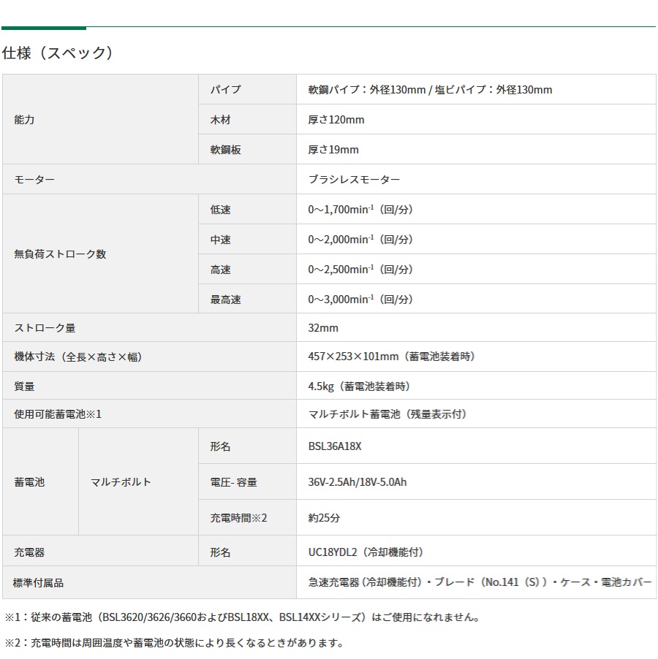Click the 低速 label cell
Viewport: 658px width, 659px height.
coord(247,209)
